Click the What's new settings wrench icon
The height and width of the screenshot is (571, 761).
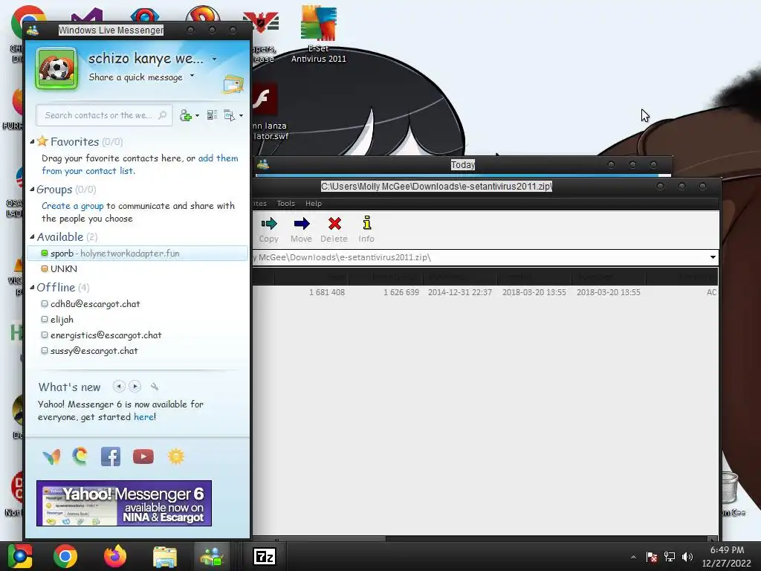(155, 387)
